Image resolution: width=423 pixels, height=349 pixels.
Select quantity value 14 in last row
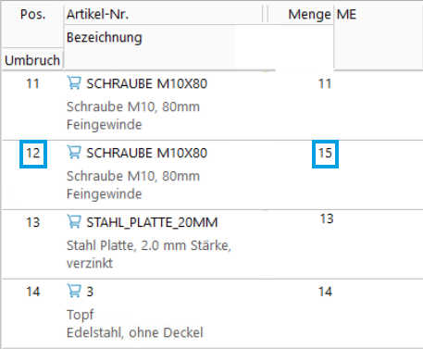(x=325, y=292)
